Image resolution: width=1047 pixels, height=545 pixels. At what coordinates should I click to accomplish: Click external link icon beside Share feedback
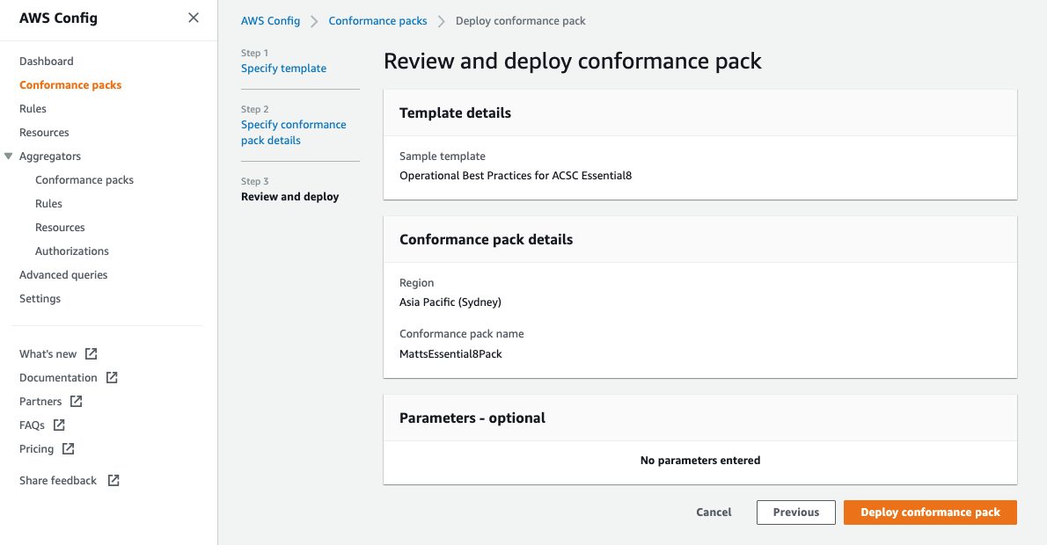[113, 480]
